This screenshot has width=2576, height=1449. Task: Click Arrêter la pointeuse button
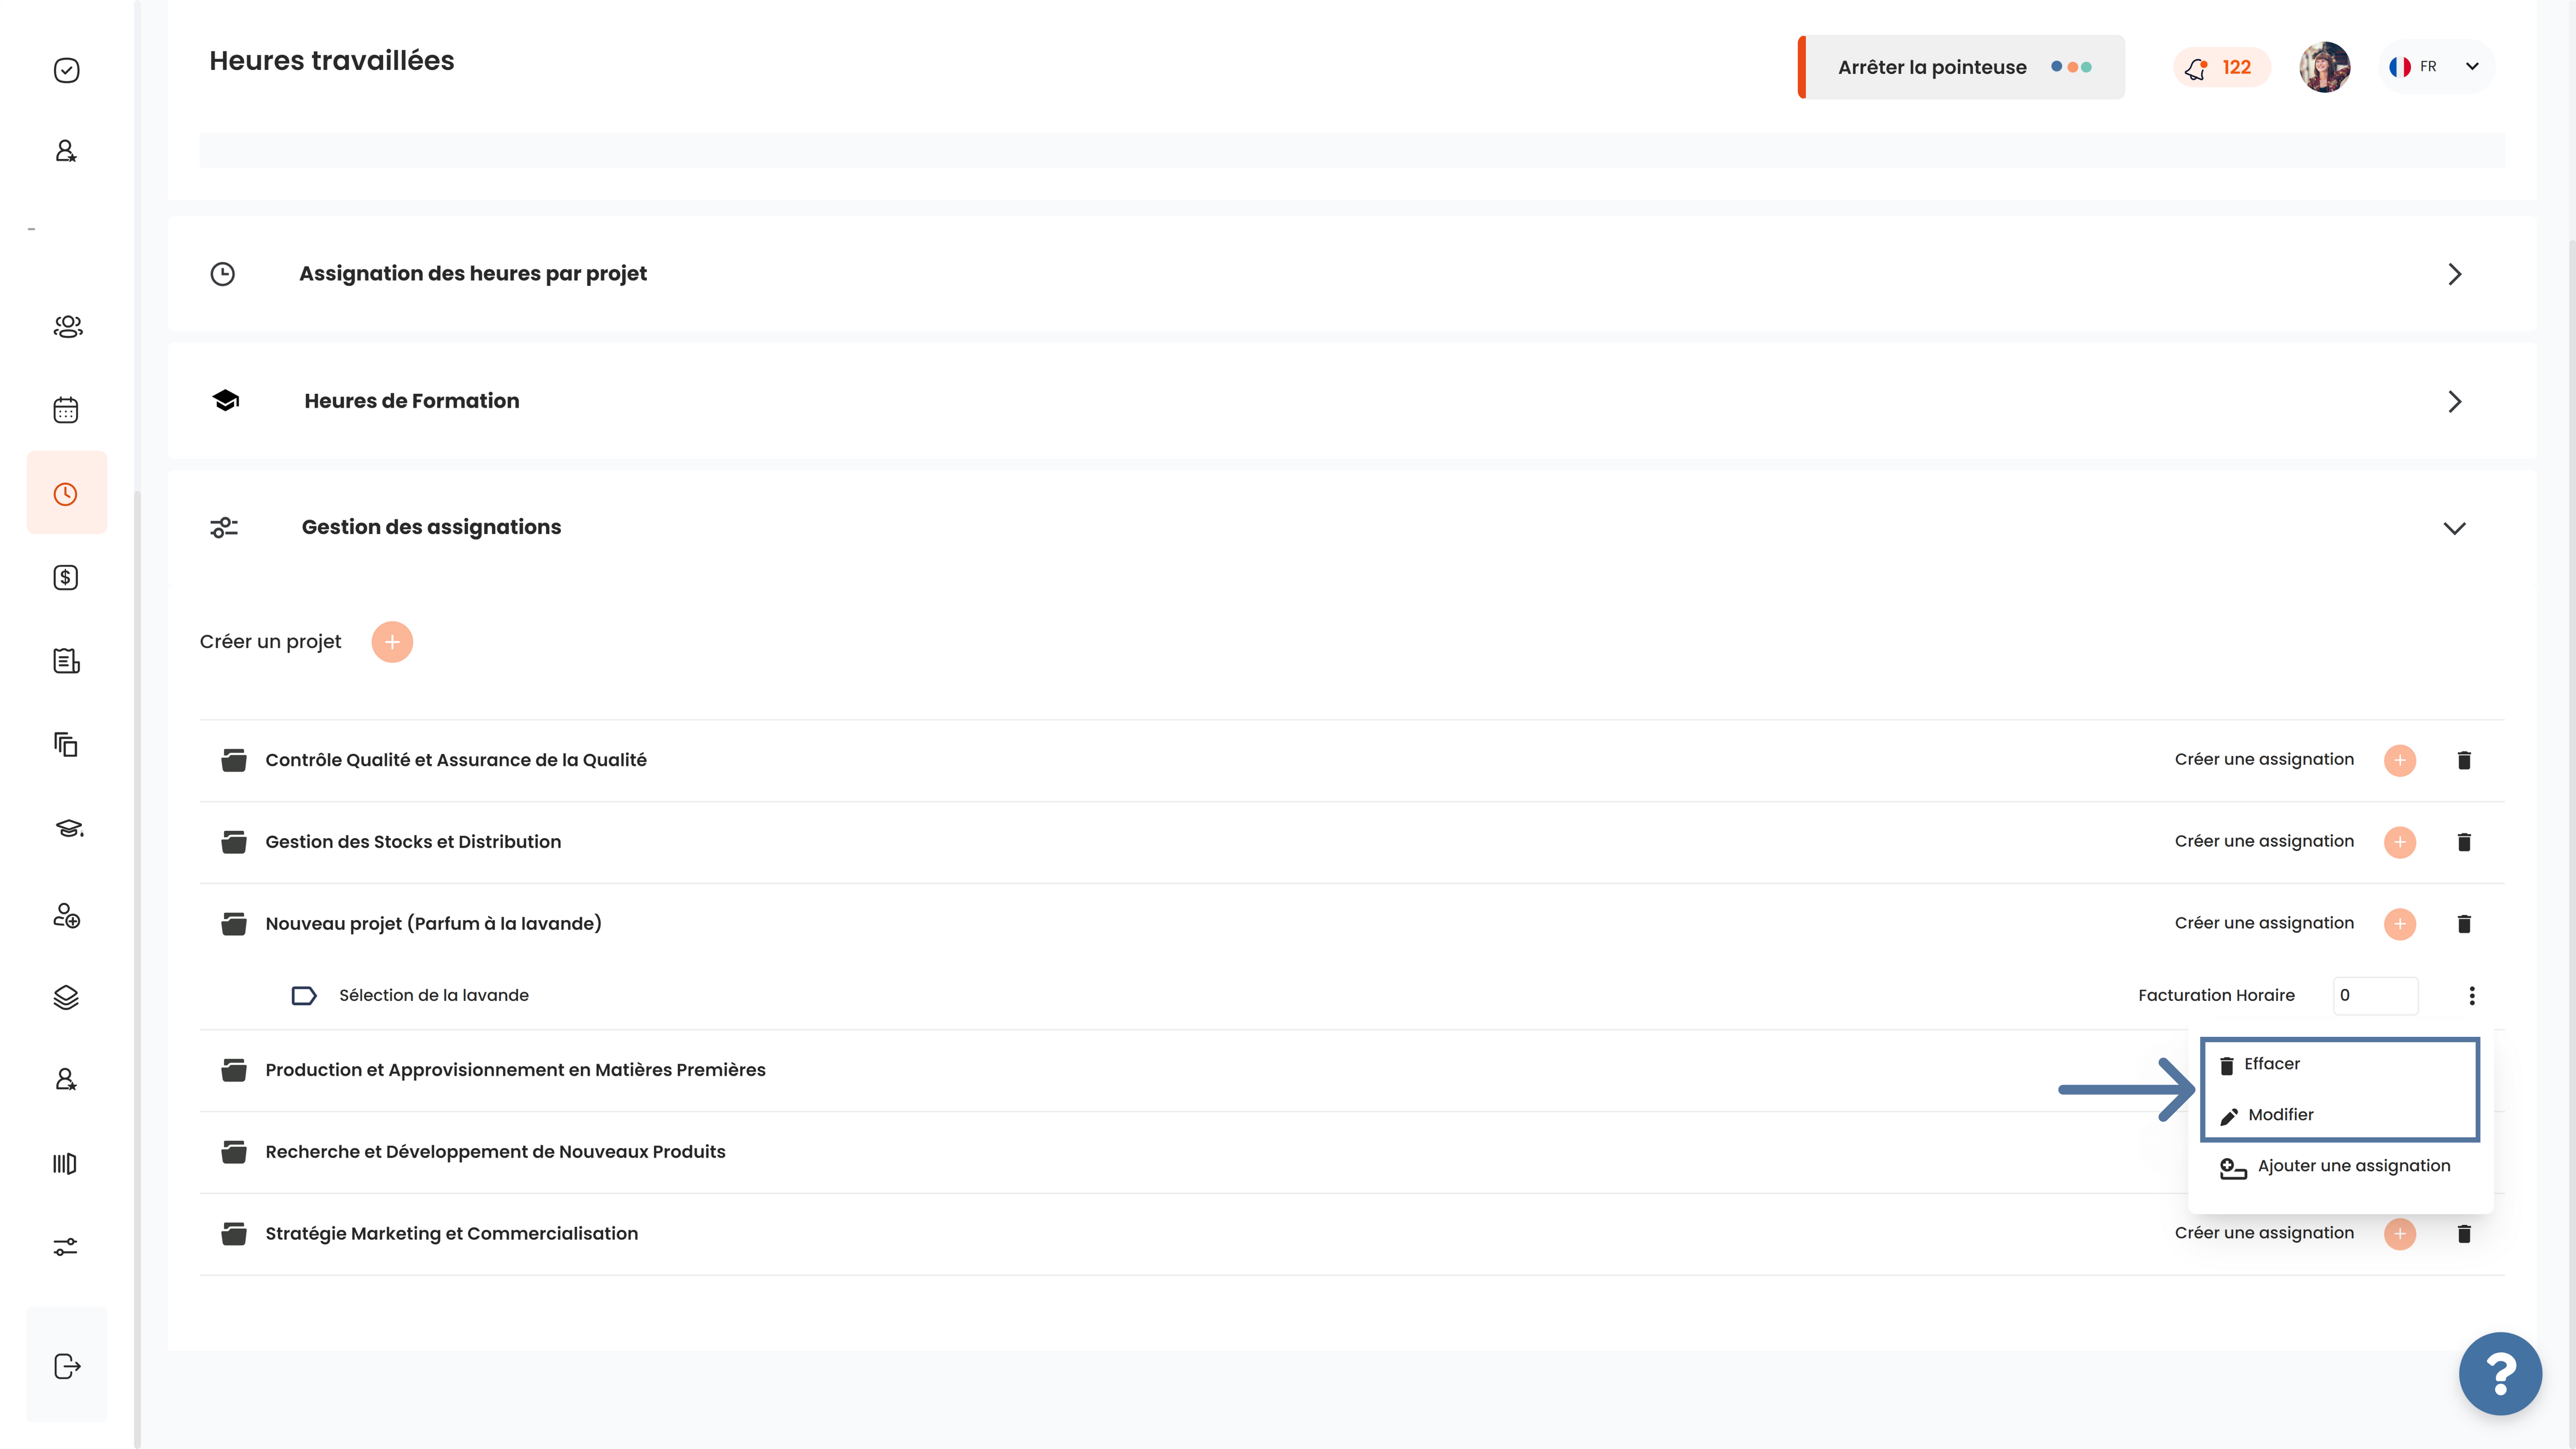coord(1961,67)
